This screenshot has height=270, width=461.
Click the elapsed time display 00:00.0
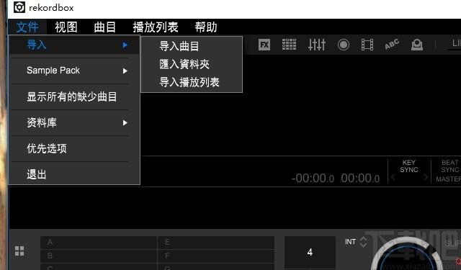(x=360, y=178)
